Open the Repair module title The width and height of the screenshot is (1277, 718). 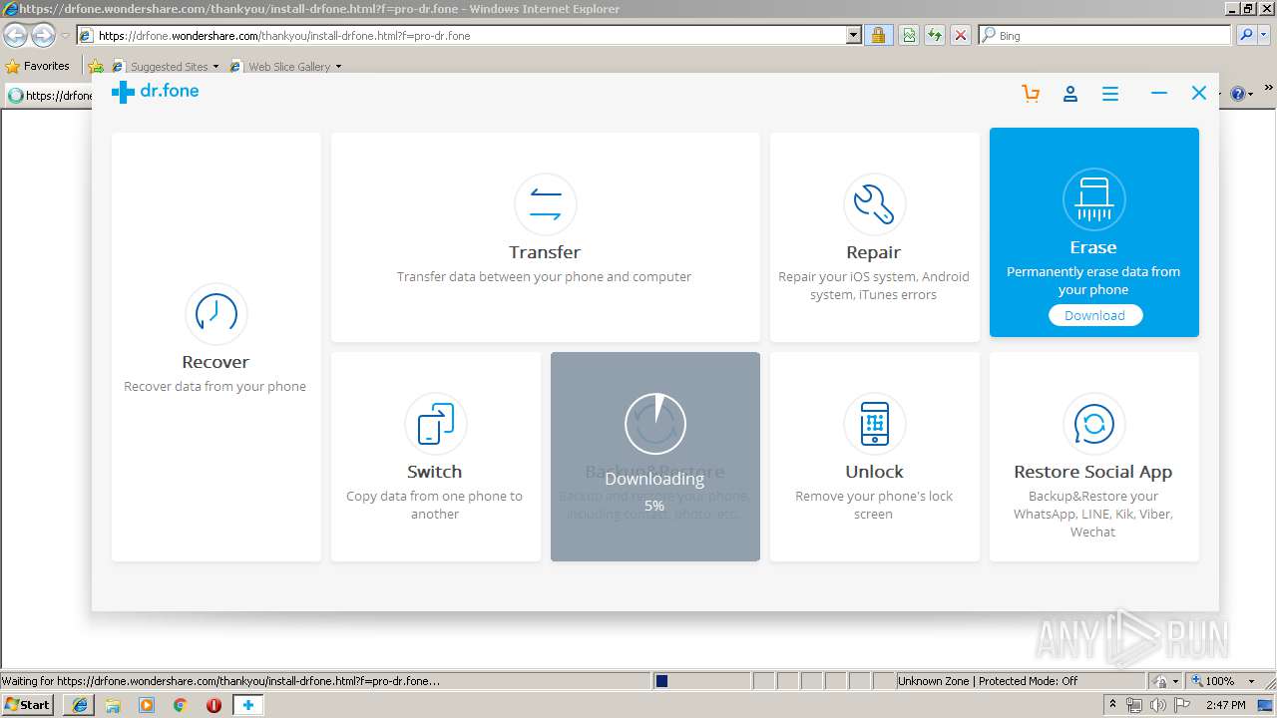coord(874,252)
